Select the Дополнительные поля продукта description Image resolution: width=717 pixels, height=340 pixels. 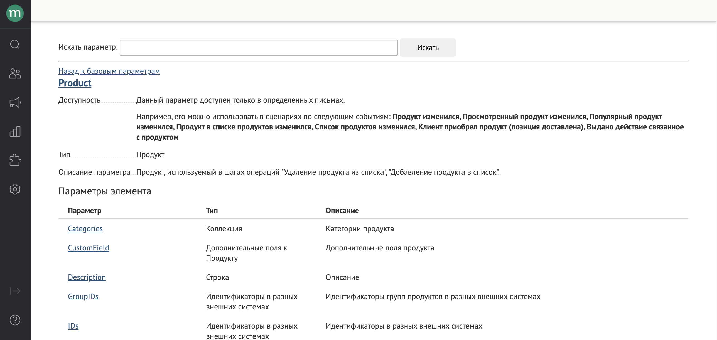(380, 248)
